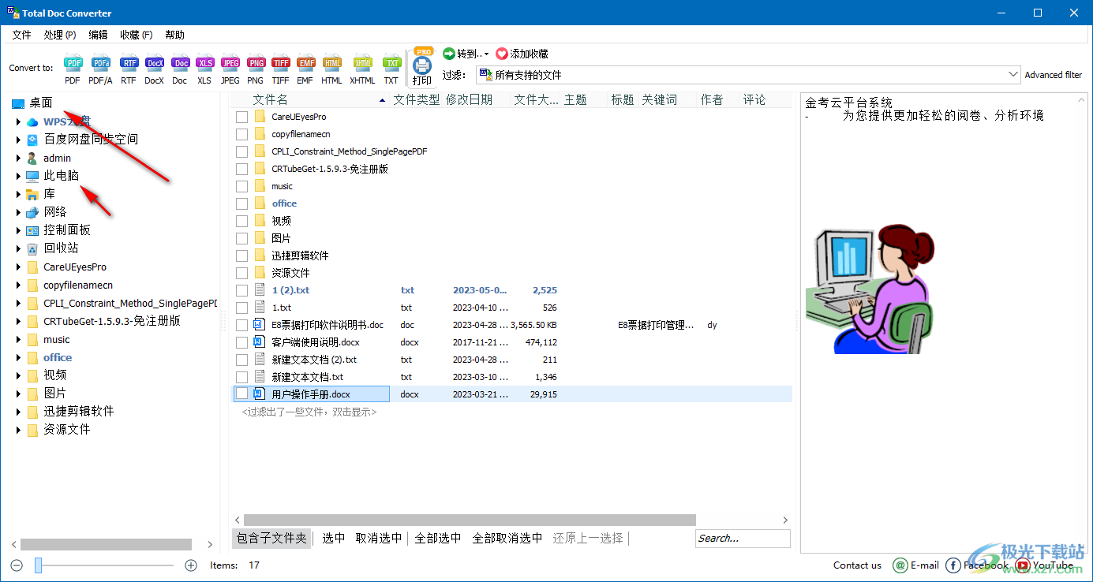Open the 过滤 file type dropdown

(1013, 74)
